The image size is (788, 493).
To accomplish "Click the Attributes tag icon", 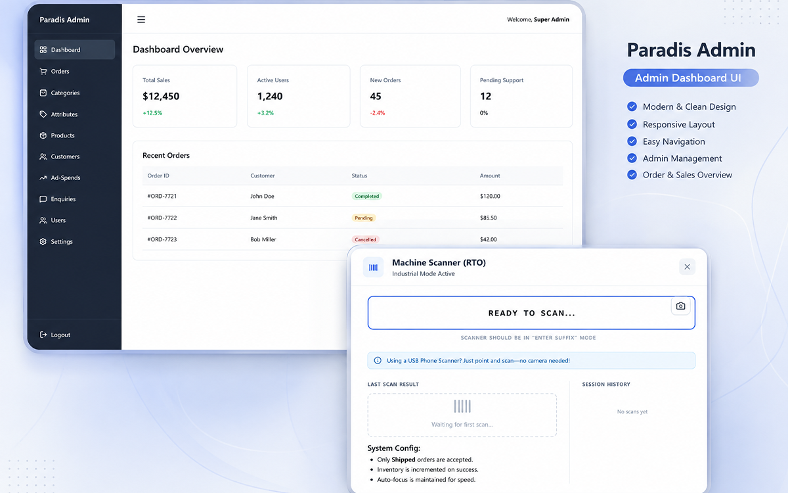I will point(43,114).
